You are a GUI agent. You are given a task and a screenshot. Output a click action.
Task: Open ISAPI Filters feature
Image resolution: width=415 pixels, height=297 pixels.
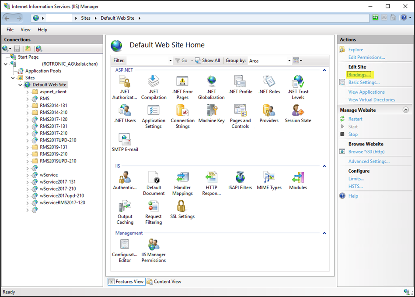(x=240, y=180)
